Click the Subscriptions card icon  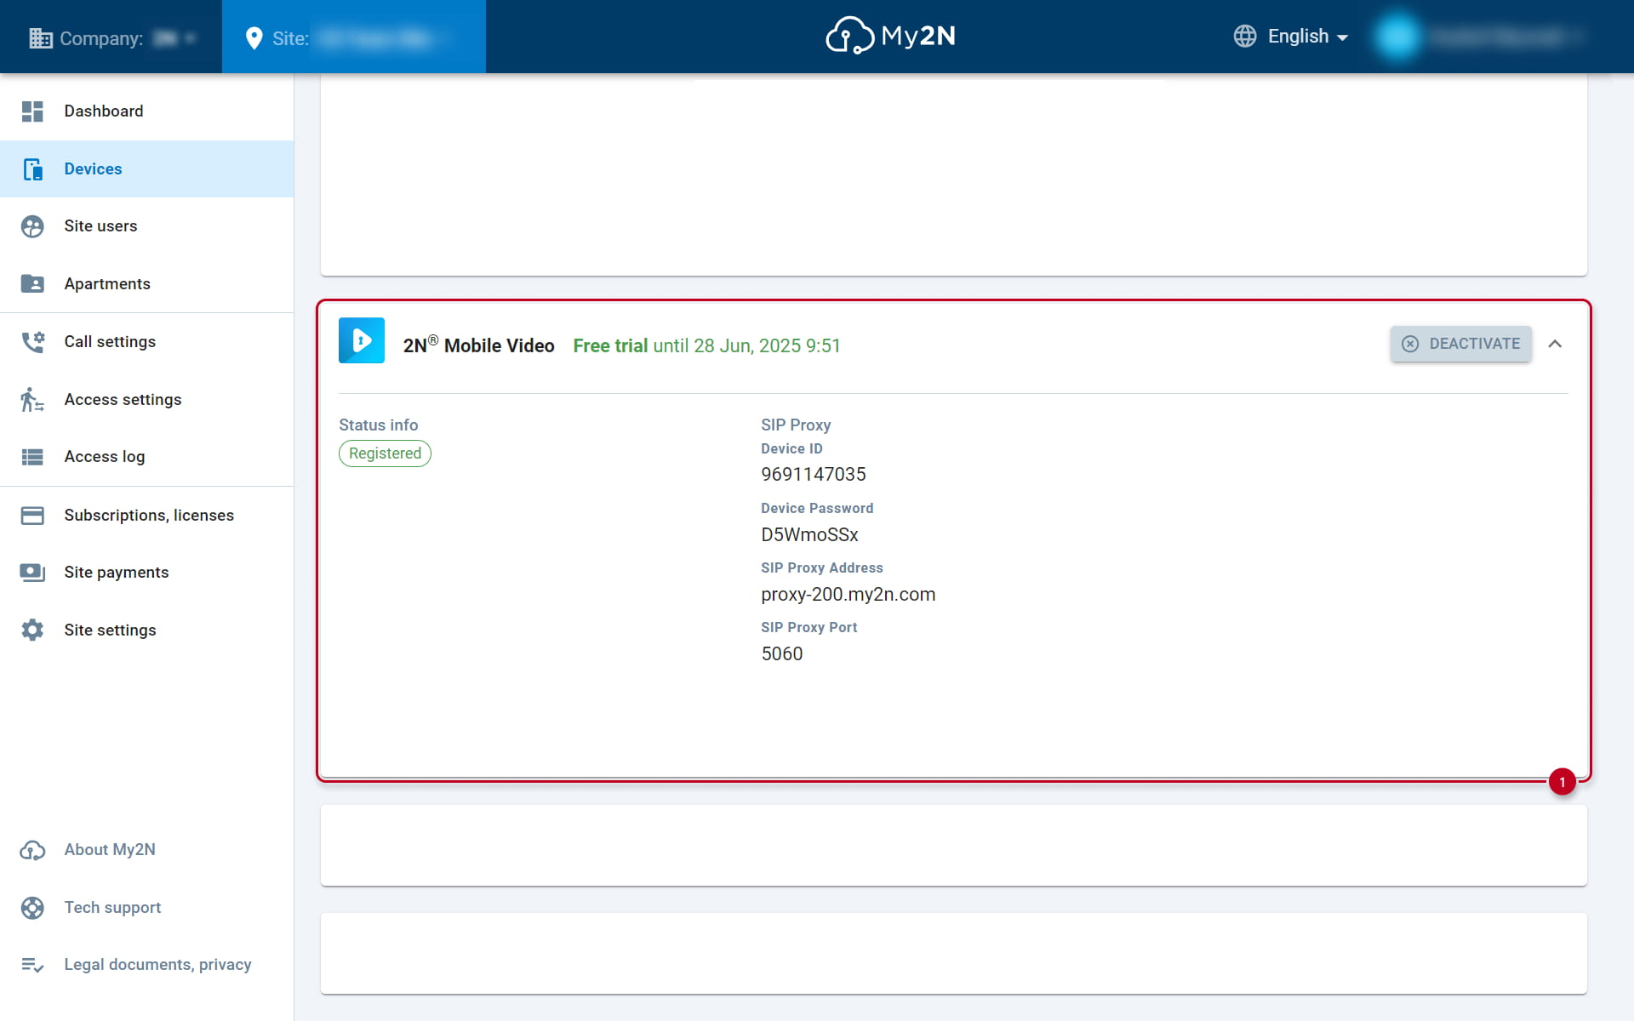(x=32, y=516)
